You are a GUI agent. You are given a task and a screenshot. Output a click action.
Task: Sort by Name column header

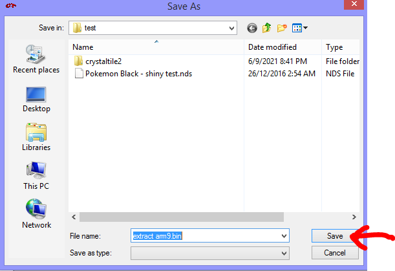coord(155,47)
